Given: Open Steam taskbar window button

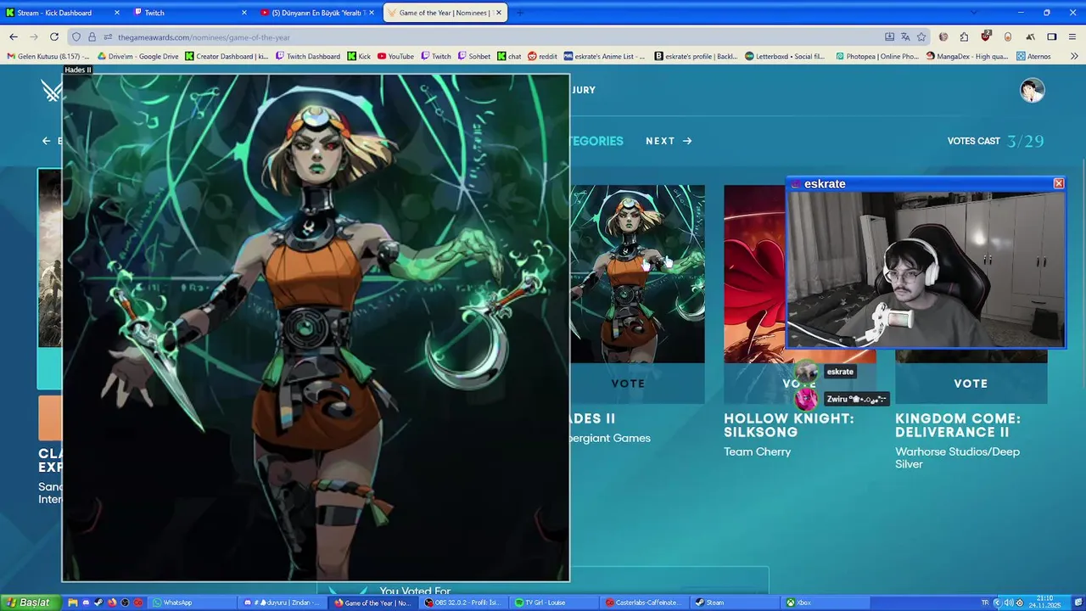Looking at the screenshot, I should point(735,603).
